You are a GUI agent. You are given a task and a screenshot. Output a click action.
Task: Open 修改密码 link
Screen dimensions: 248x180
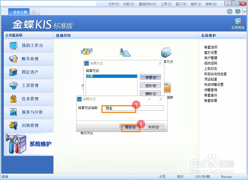point(211,63)
